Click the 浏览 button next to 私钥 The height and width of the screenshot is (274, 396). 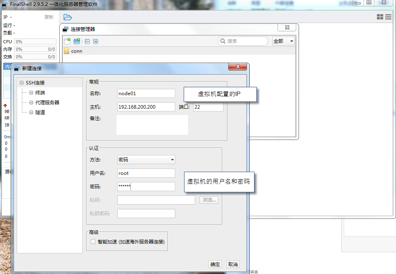(x=209, y=200)
